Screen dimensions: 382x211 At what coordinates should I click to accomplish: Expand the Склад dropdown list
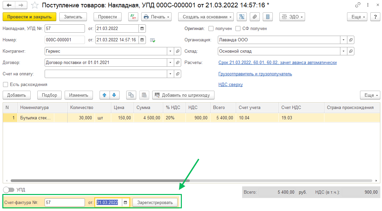(343, 51)
